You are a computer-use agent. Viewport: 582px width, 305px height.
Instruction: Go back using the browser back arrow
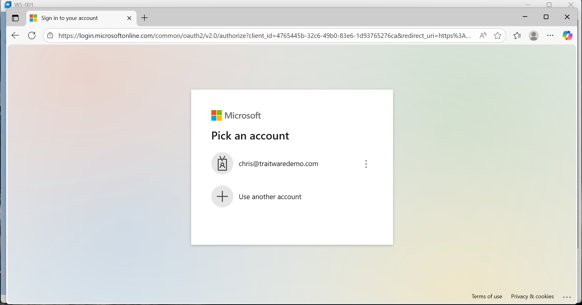pyautogui.click(x=15, y=35)
